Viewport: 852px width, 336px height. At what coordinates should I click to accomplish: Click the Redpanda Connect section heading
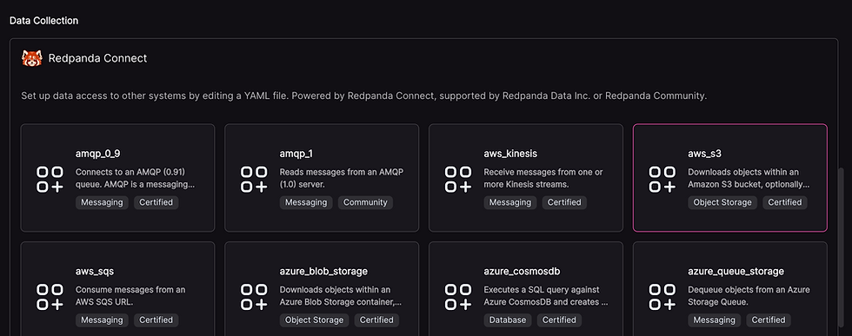97,58
